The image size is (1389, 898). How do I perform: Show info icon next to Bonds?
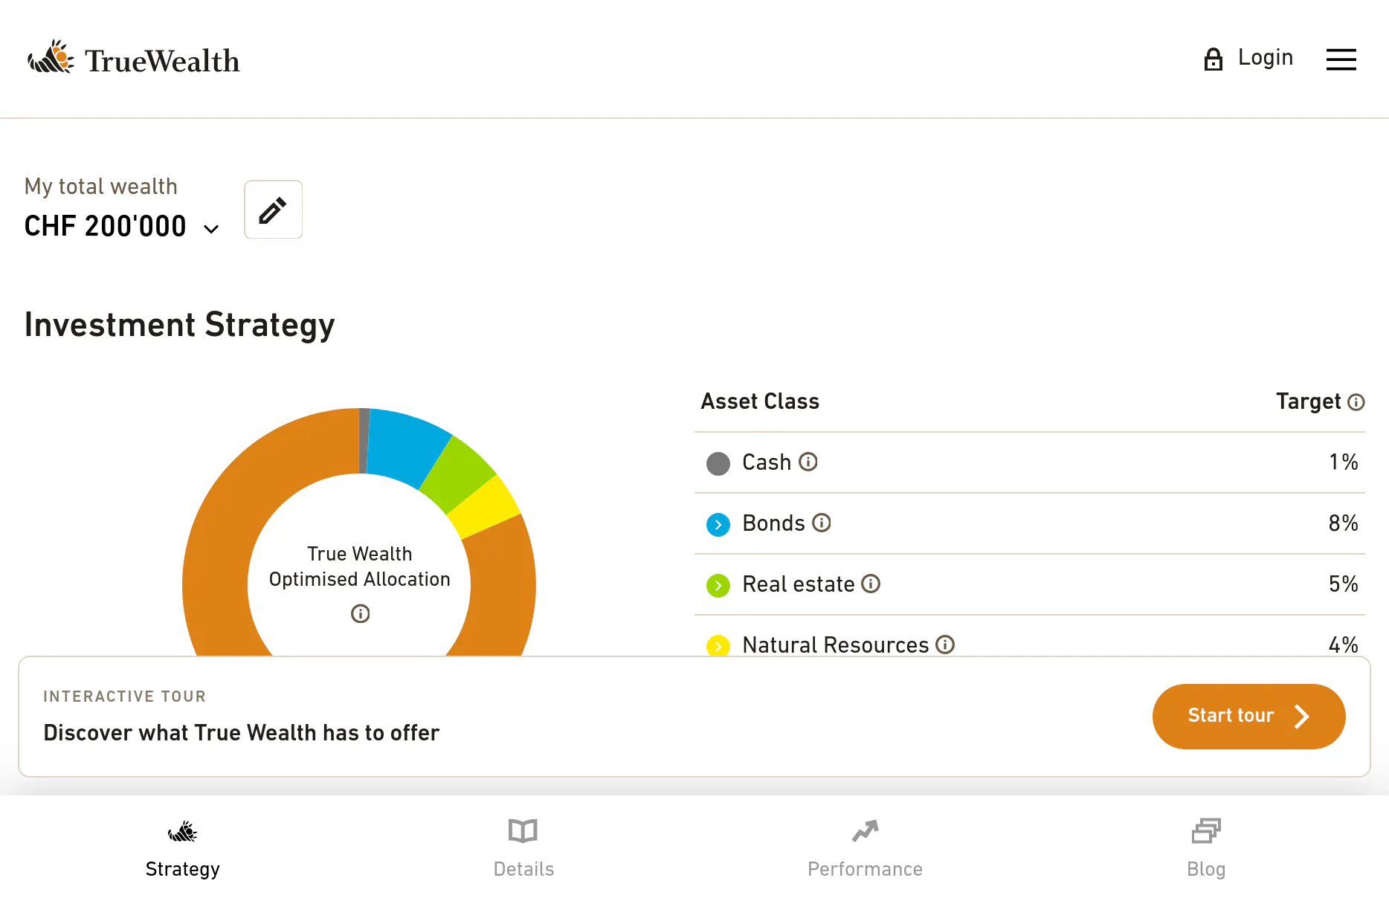822,523
